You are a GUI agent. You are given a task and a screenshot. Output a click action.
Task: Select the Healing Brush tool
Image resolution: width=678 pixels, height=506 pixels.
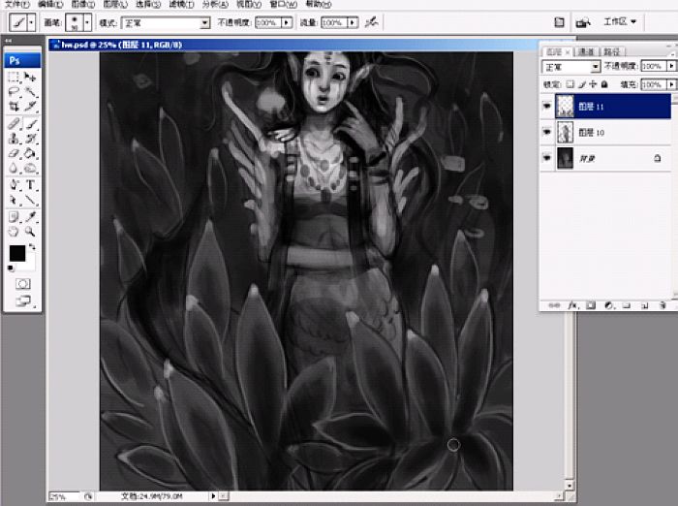pyautogui.click(x=14, y=124)
